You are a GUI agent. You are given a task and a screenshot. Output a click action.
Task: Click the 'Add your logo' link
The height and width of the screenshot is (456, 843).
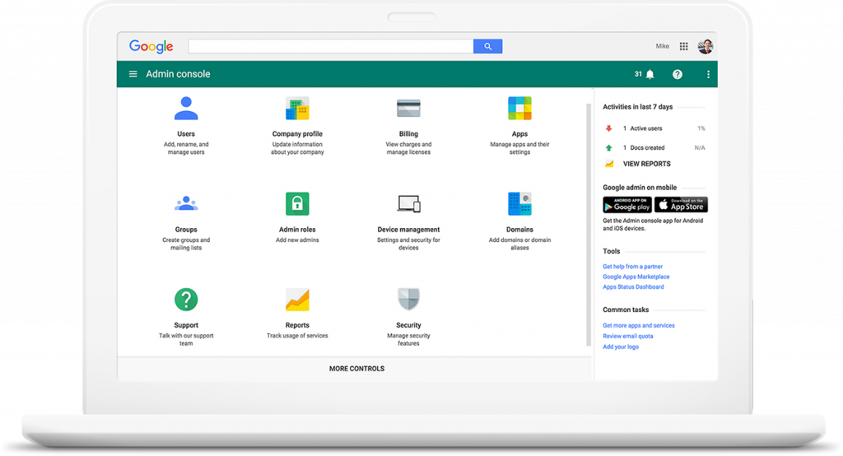point(621,347)
